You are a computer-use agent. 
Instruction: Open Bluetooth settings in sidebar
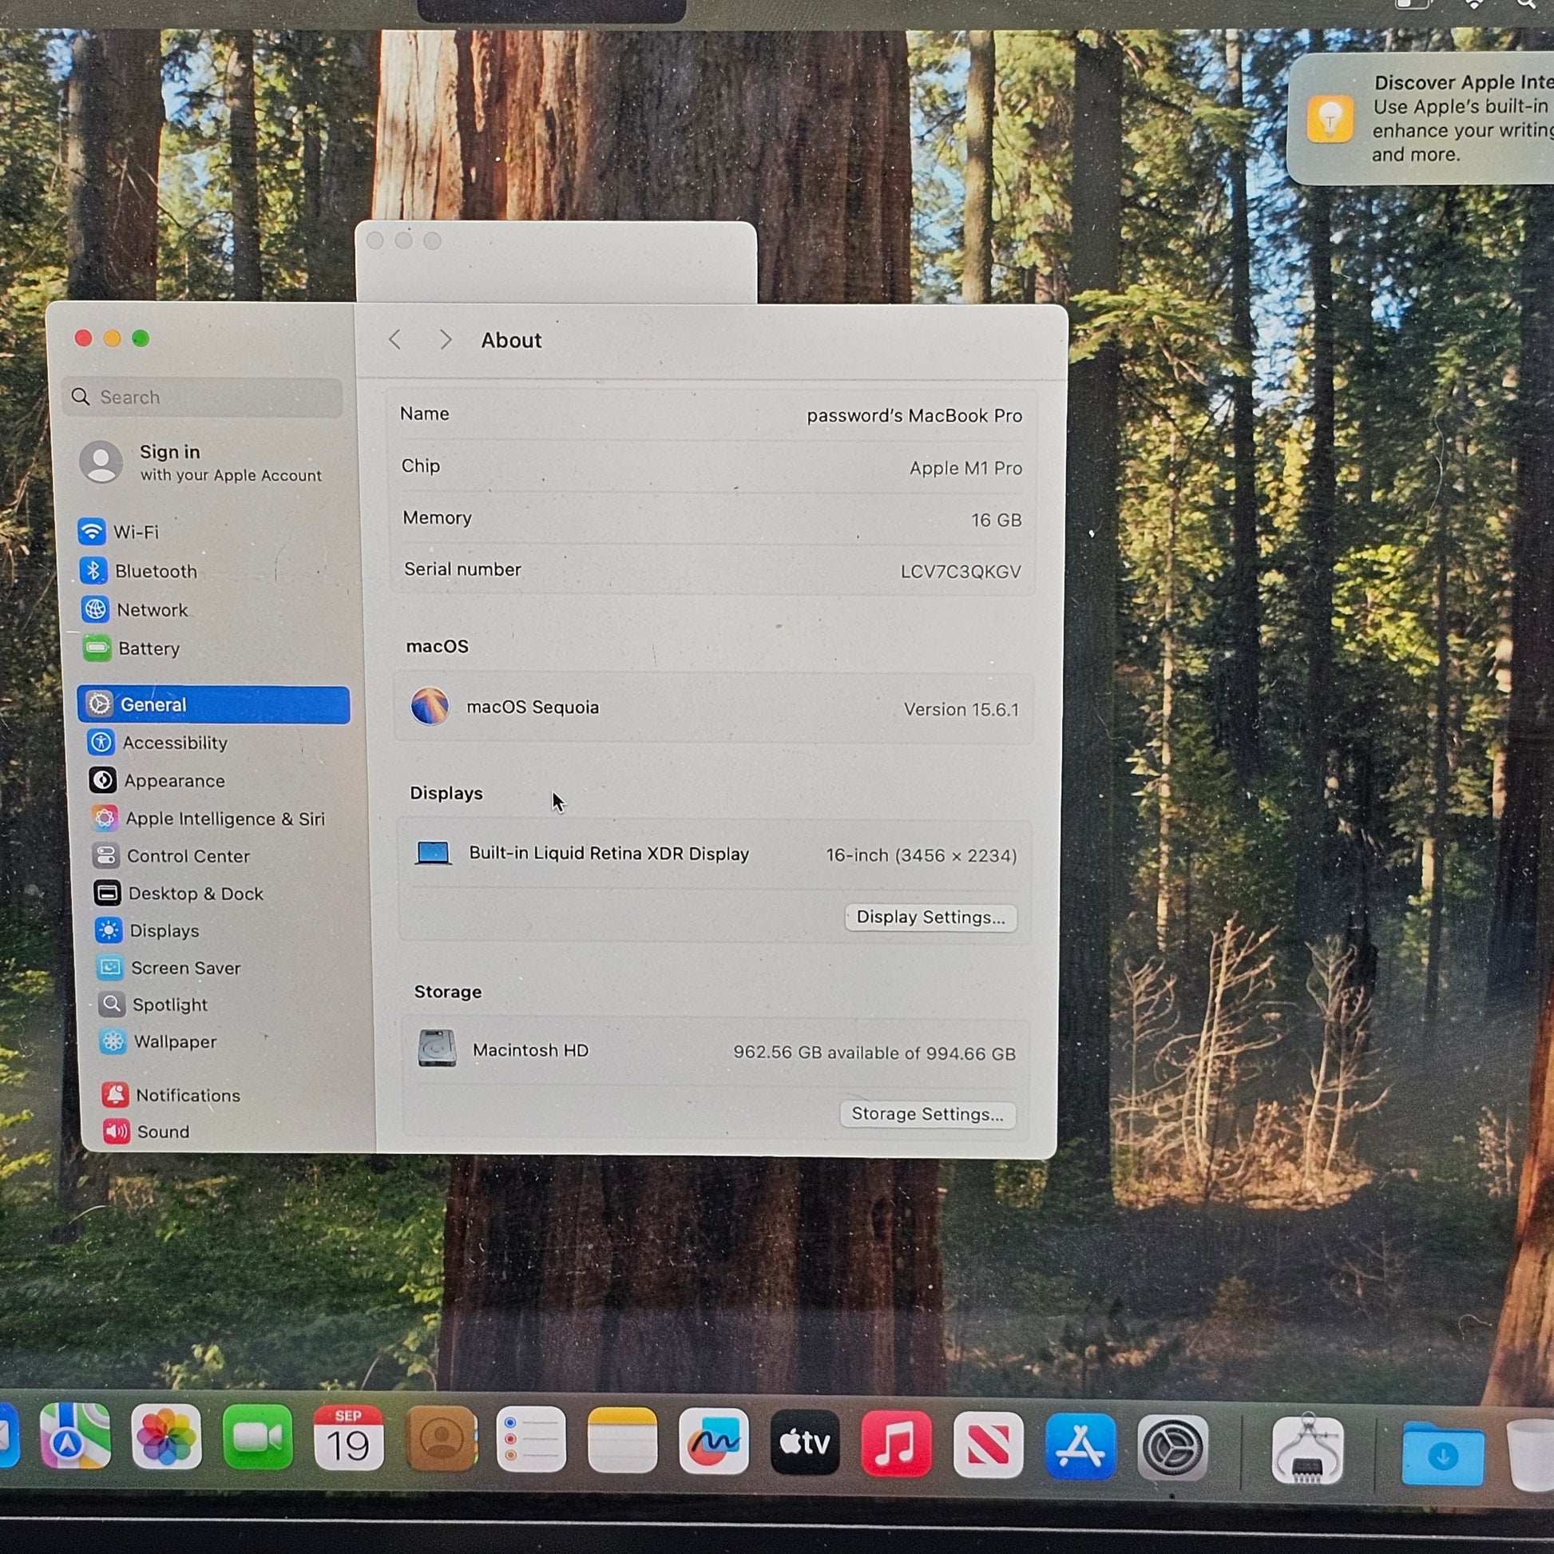pyautogui.click(x=138, y=571)
